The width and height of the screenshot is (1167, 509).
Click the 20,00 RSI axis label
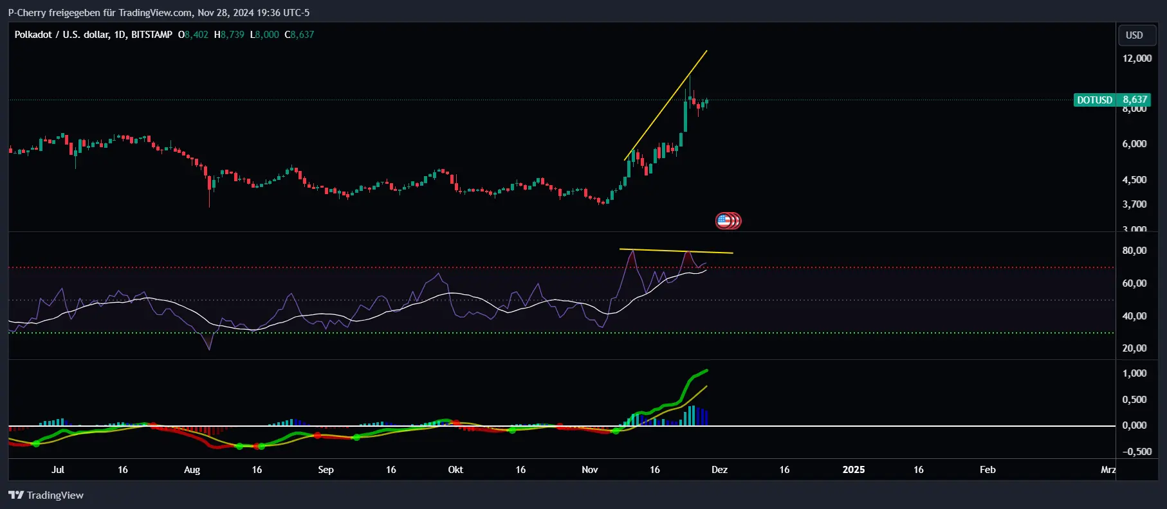(x=1134, y=348)
